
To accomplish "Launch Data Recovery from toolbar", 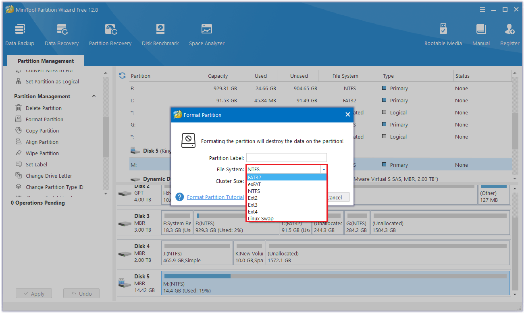I will coord(62,35).
